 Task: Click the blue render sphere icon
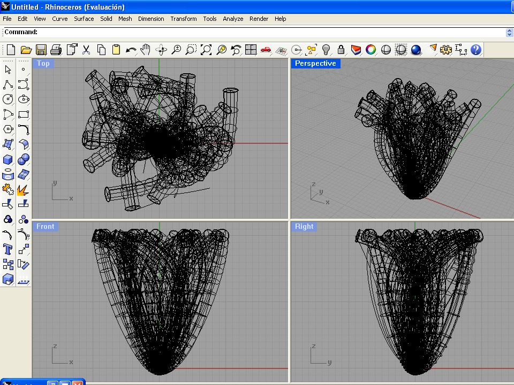415,50
